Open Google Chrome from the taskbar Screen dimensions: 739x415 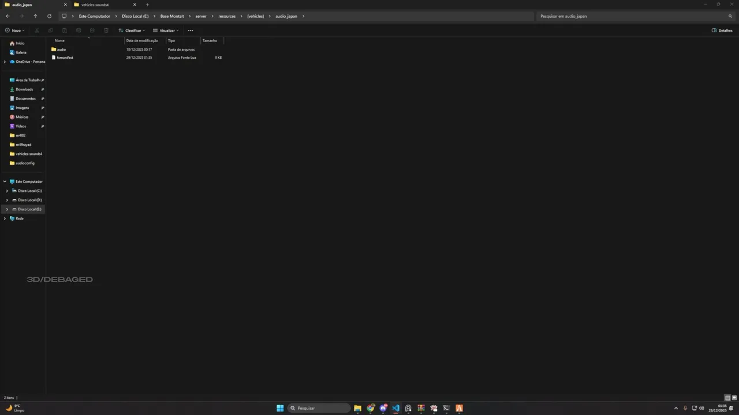pyautogui.click(x=371, y=408)
